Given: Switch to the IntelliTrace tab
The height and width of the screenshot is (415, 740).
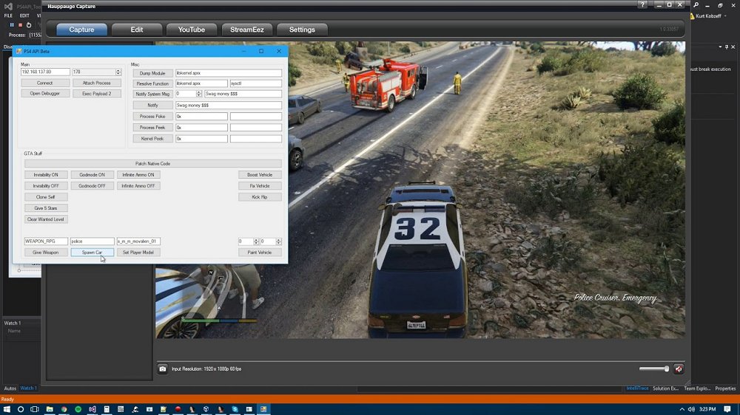Looking at the screenshot, I should click(638, 388).
